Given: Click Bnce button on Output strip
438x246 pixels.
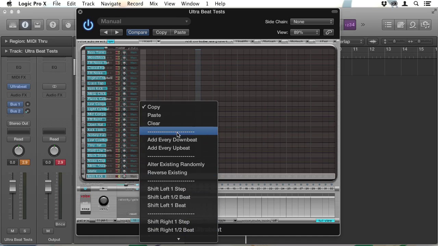Looking at the screenshot, I should (60, 224).
